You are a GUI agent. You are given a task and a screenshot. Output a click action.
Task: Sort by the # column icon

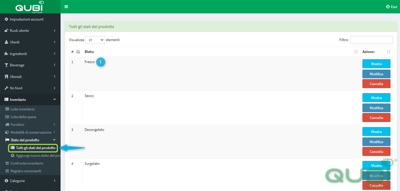point(78,52)
